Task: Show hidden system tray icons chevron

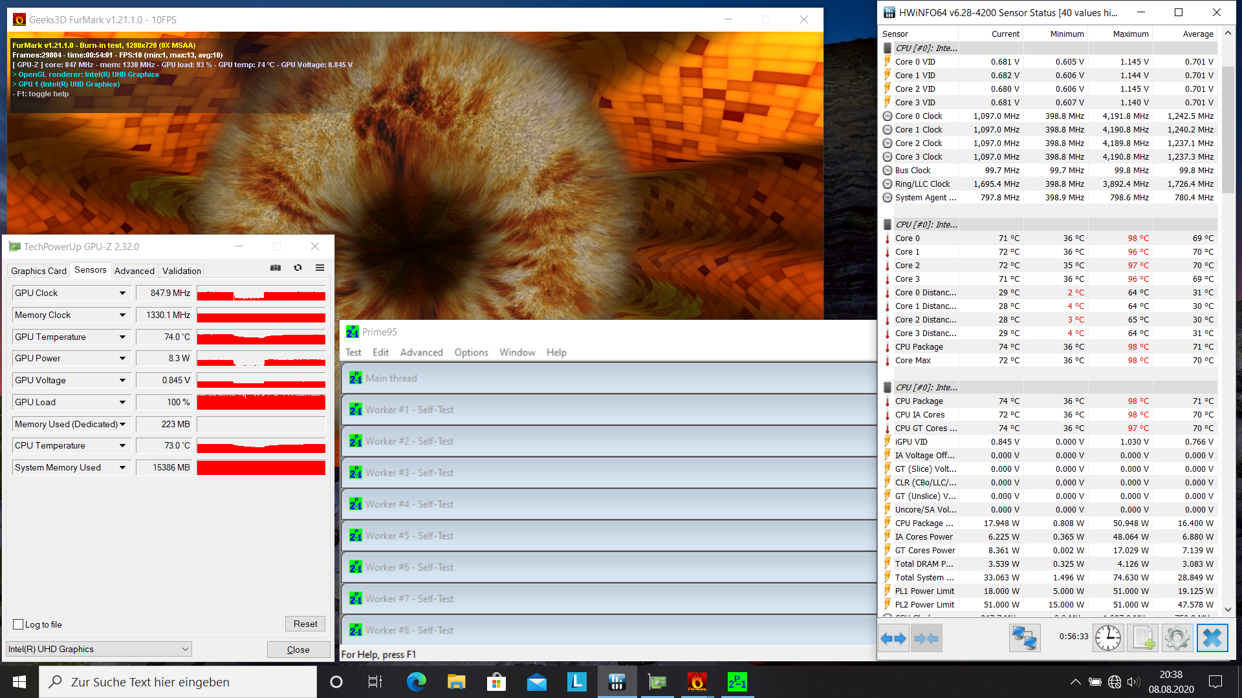Action: 1075,682
